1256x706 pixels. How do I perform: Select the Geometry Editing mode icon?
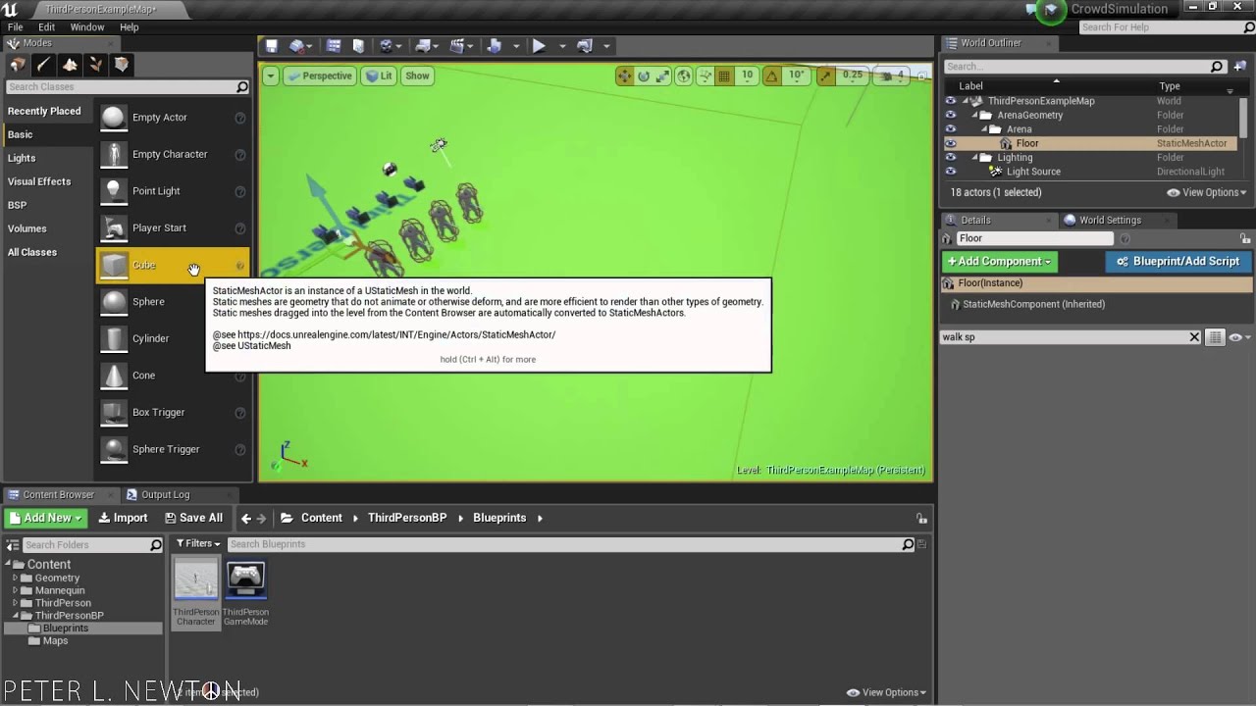[122, 65]
